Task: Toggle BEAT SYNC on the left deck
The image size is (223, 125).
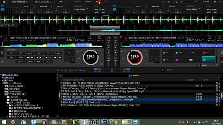Action: [x=100, y=38]
